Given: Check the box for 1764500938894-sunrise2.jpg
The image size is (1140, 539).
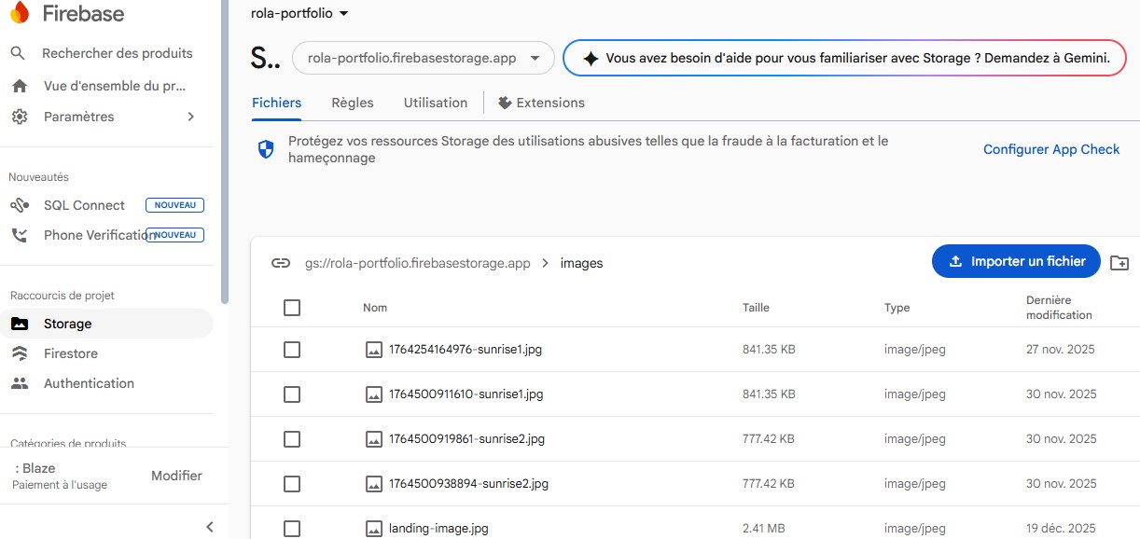Looking at the screenshot, I should coord(292,484).
